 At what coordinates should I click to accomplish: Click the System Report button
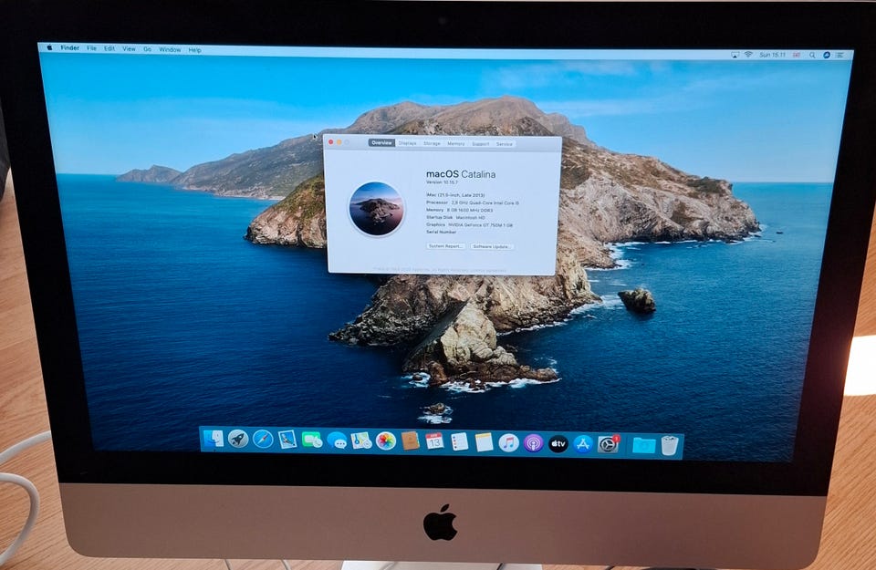(445, 246)
